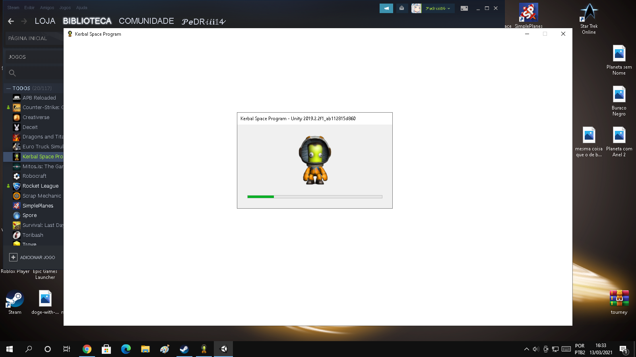Select Dragons and Titans in library

coord(42,137)
